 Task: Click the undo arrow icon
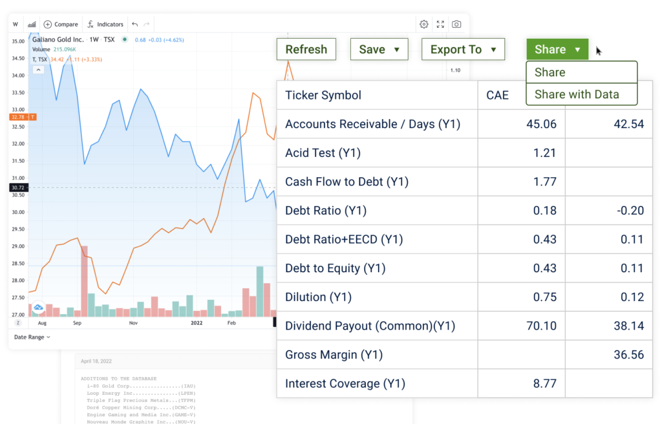coord(134,24)
